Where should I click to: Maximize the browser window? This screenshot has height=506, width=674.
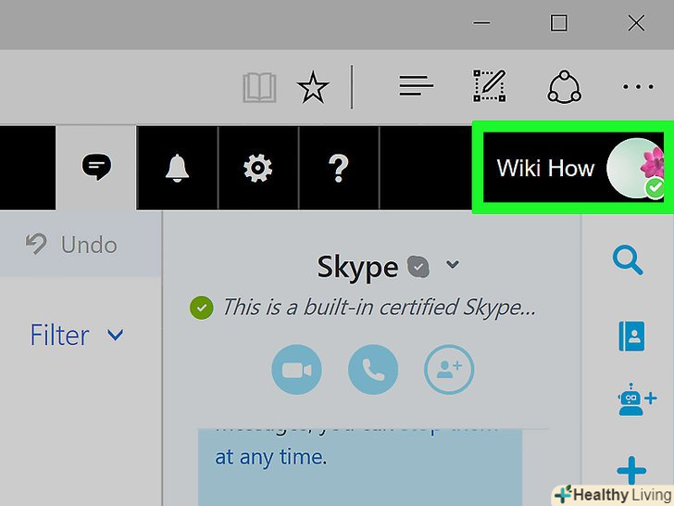(558, 23)
